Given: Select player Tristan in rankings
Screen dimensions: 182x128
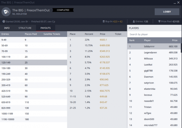Looking at the screenshot, I should (x=154, y=107).
